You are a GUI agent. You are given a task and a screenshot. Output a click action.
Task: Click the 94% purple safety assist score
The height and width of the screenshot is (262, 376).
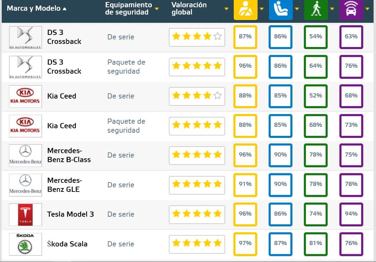click(351, 214)
